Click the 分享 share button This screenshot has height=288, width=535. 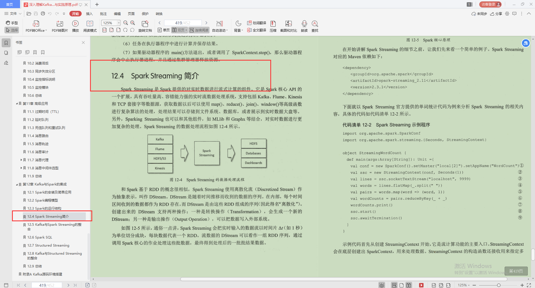click(x=496, y=14)
